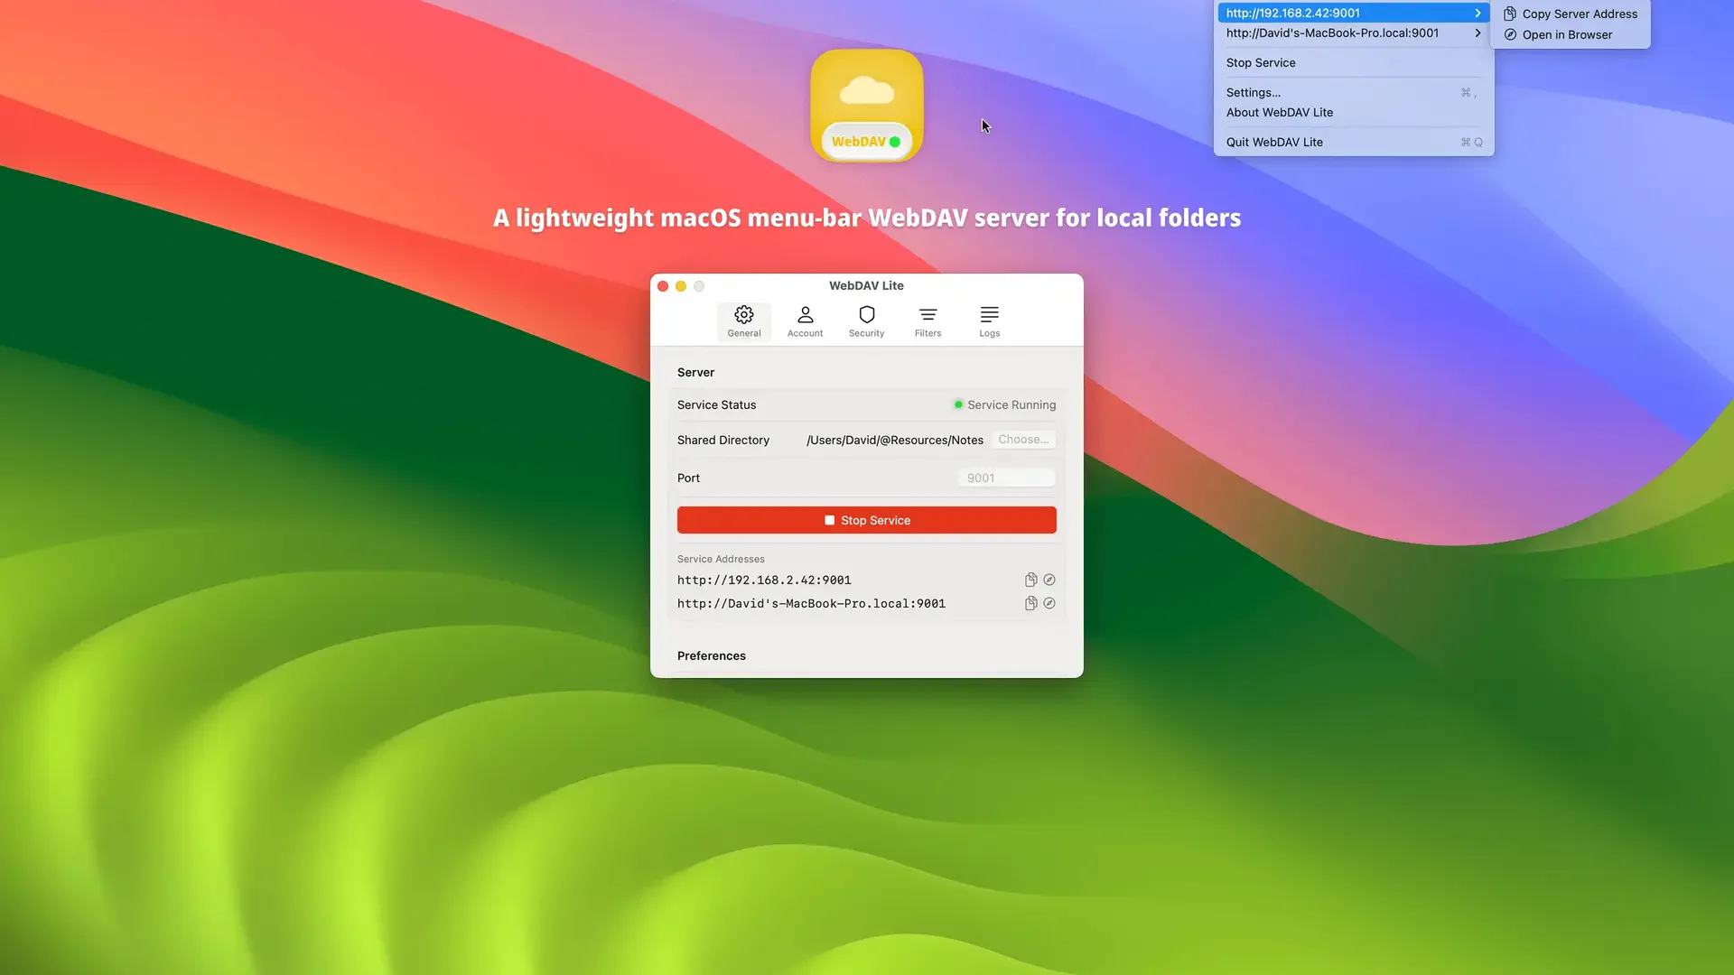Copy the 192.168.2.42:9001 address in the window
This screenshot has width=1734, height=975.
(x=1030, y=580)
